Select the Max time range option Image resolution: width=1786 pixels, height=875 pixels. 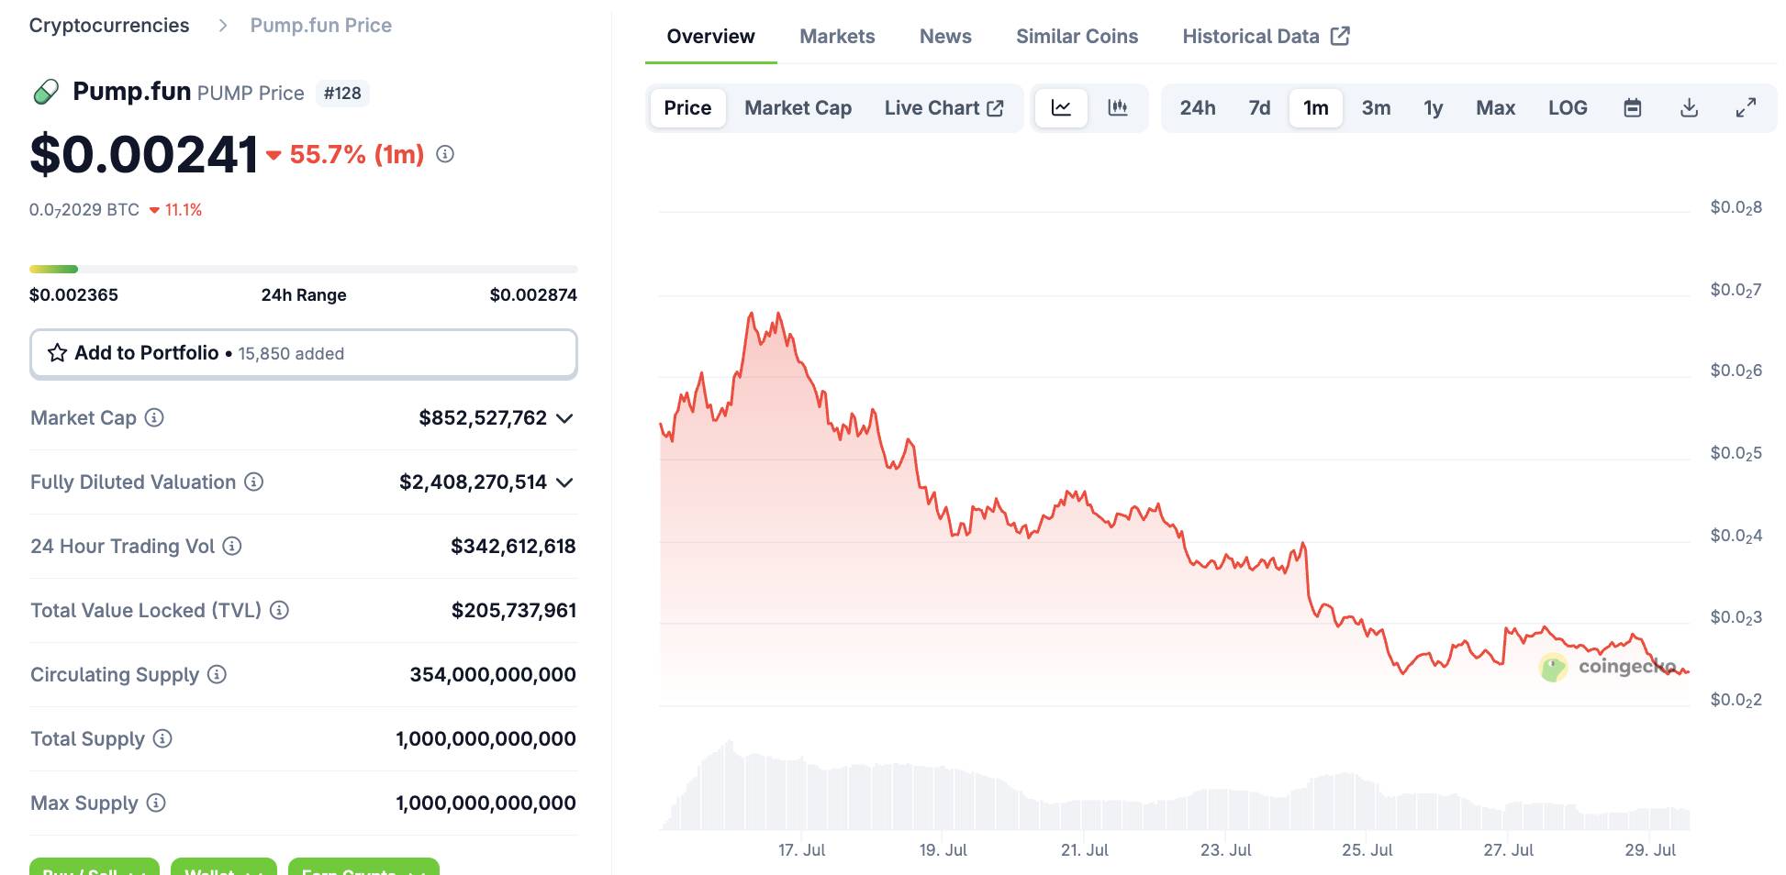point(1495,107)
